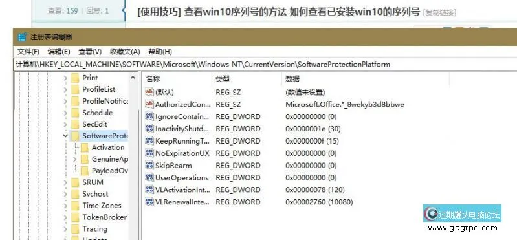Expand the TokenBroker key
This screenshot has width=517, height=240.
pos(65,217)
